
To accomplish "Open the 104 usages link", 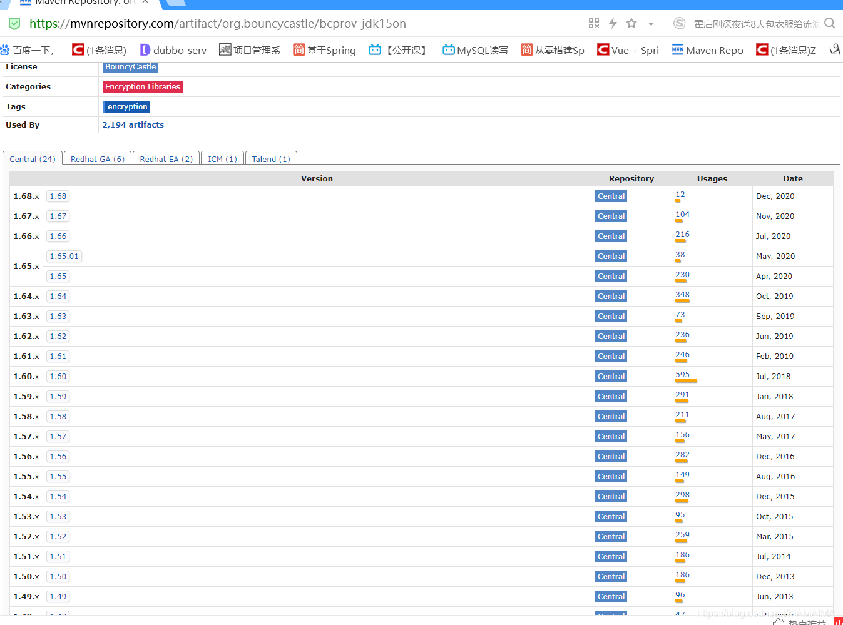I will click(682, 215).
